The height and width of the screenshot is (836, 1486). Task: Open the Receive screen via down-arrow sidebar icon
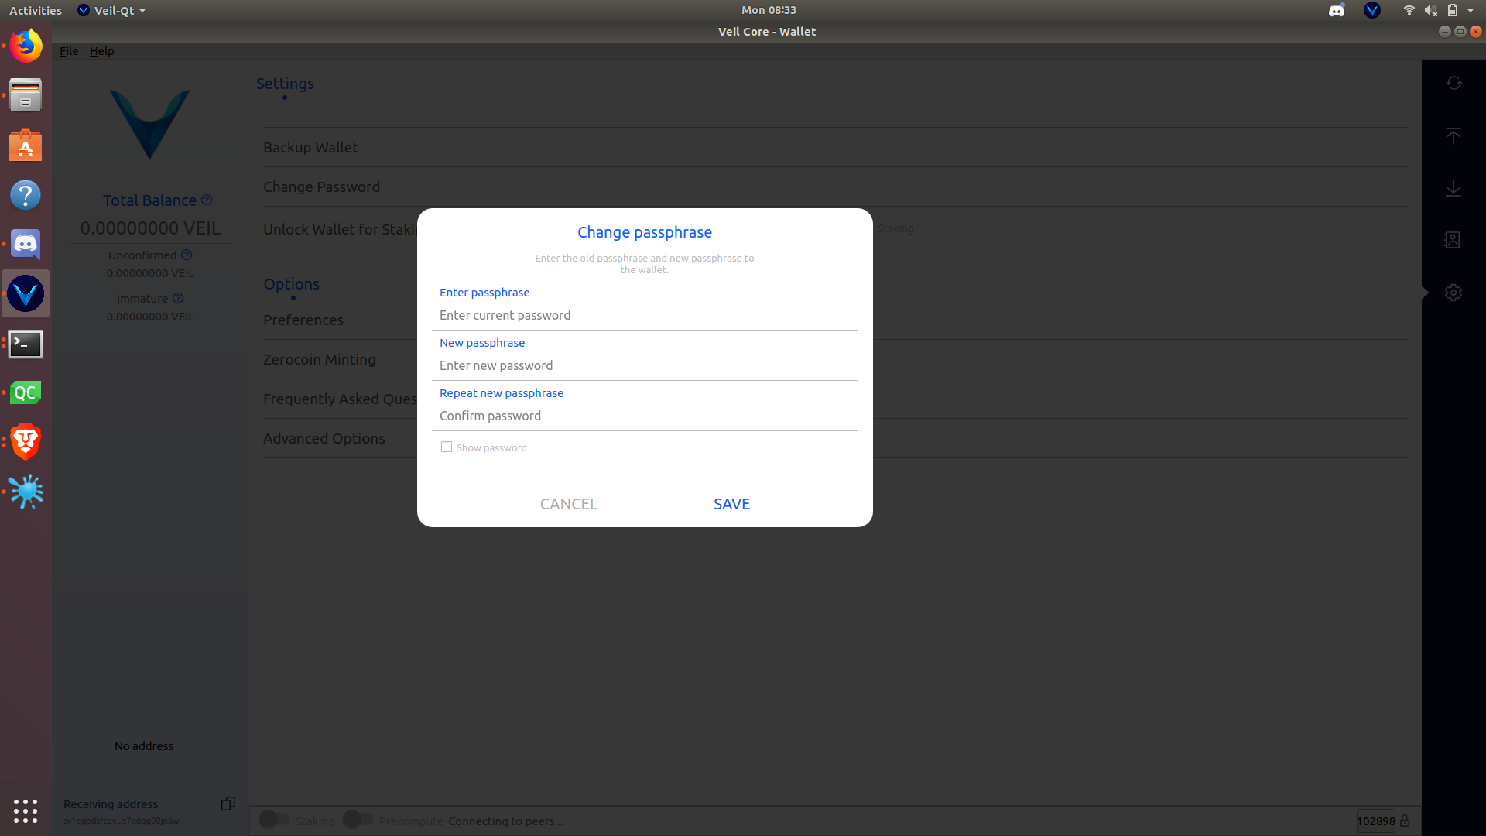coord(1453,188)
